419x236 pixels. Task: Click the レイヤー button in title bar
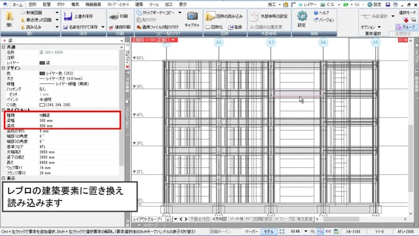point(307,5)
